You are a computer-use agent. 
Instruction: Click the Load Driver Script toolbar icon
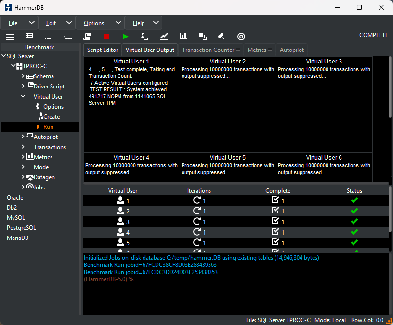[87, 37]
